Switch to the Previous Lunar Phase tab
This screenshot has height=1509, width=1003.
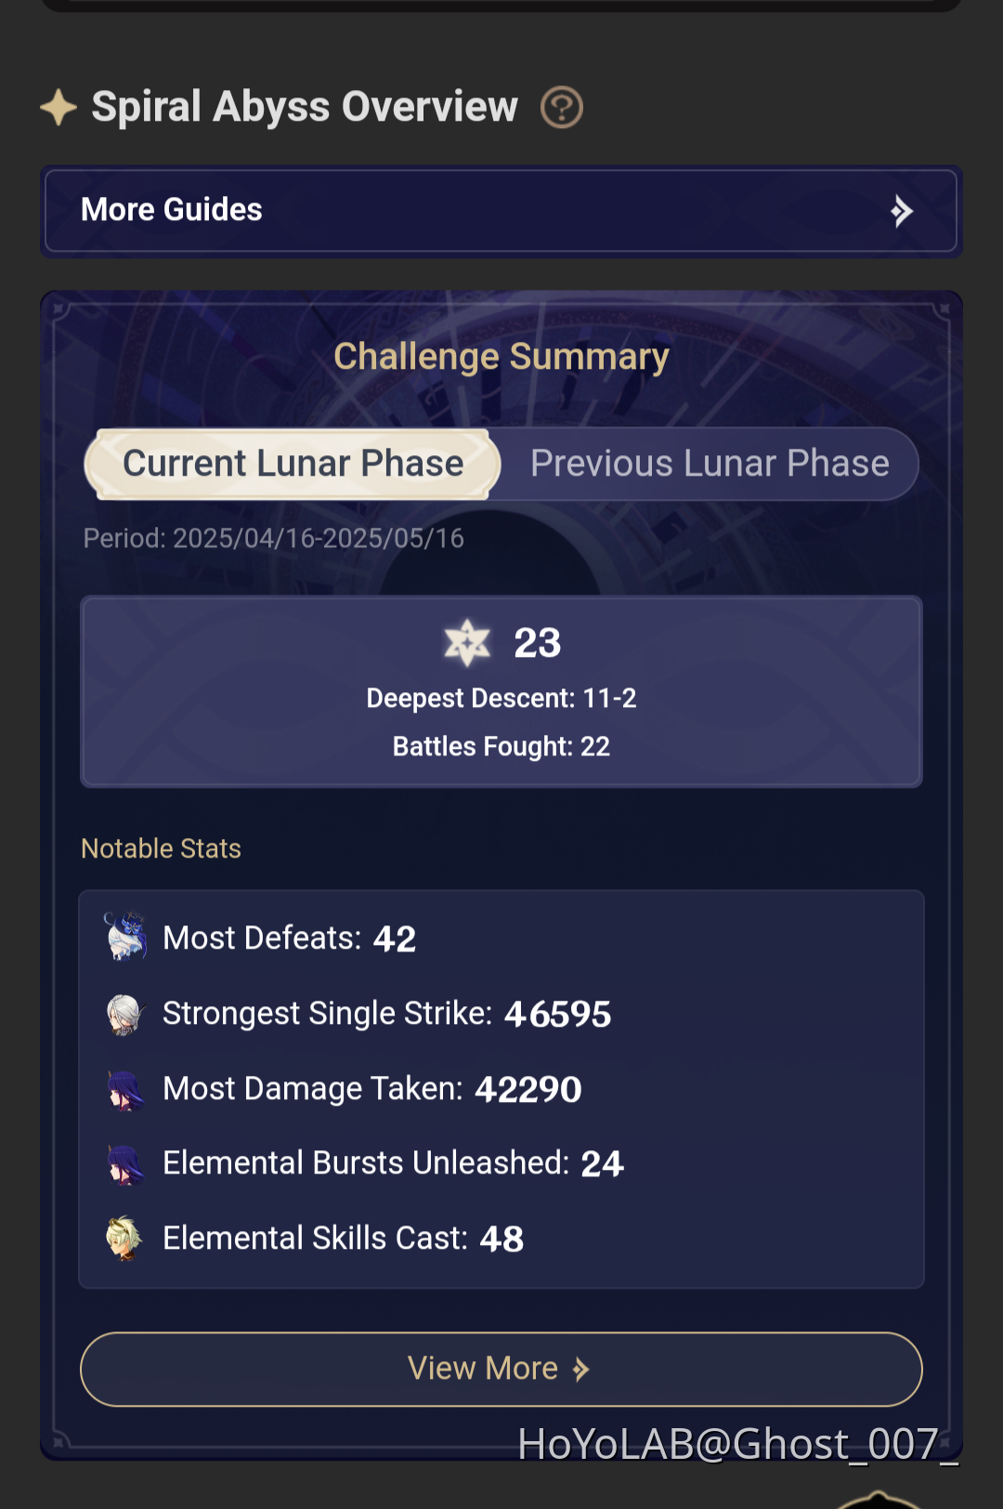(710, 464)
